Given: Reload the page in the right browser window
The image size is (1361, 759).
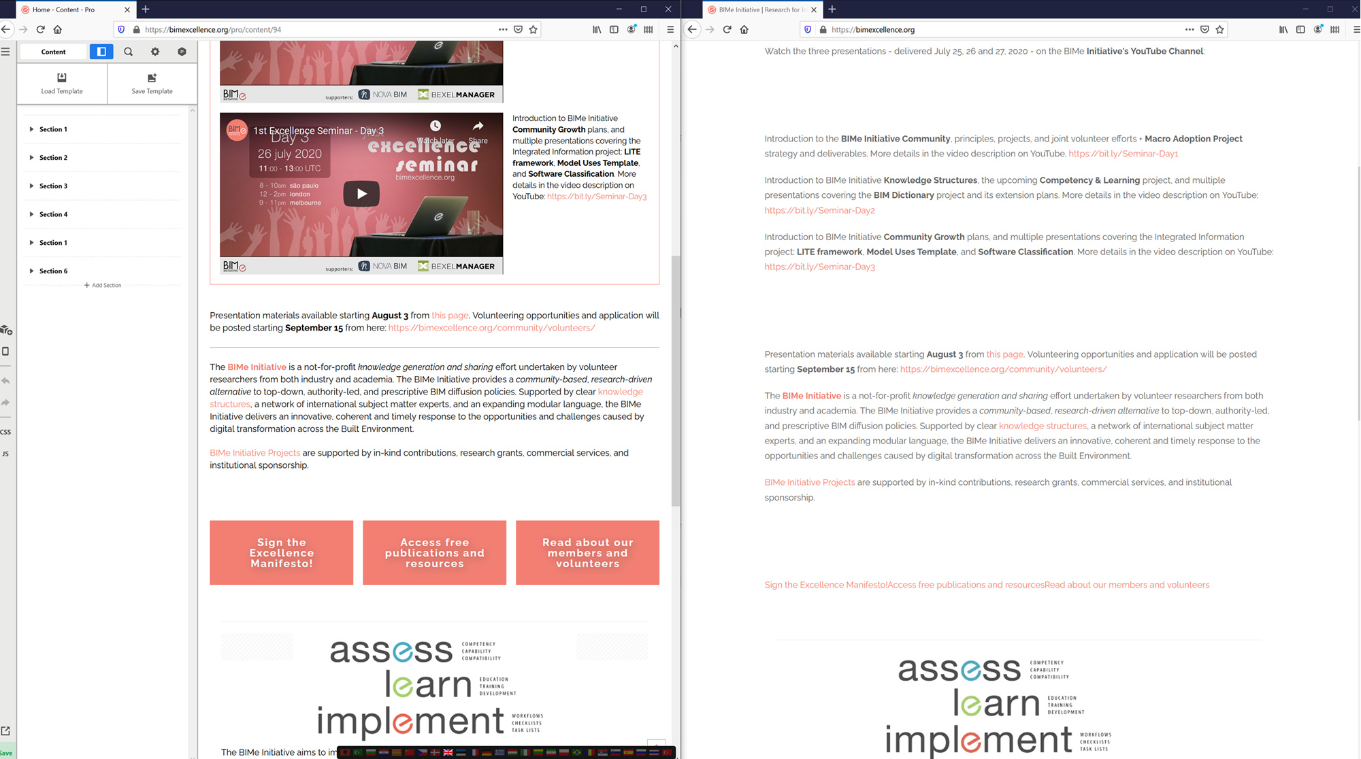Looking at the screenshot, I should pos(727,29).
